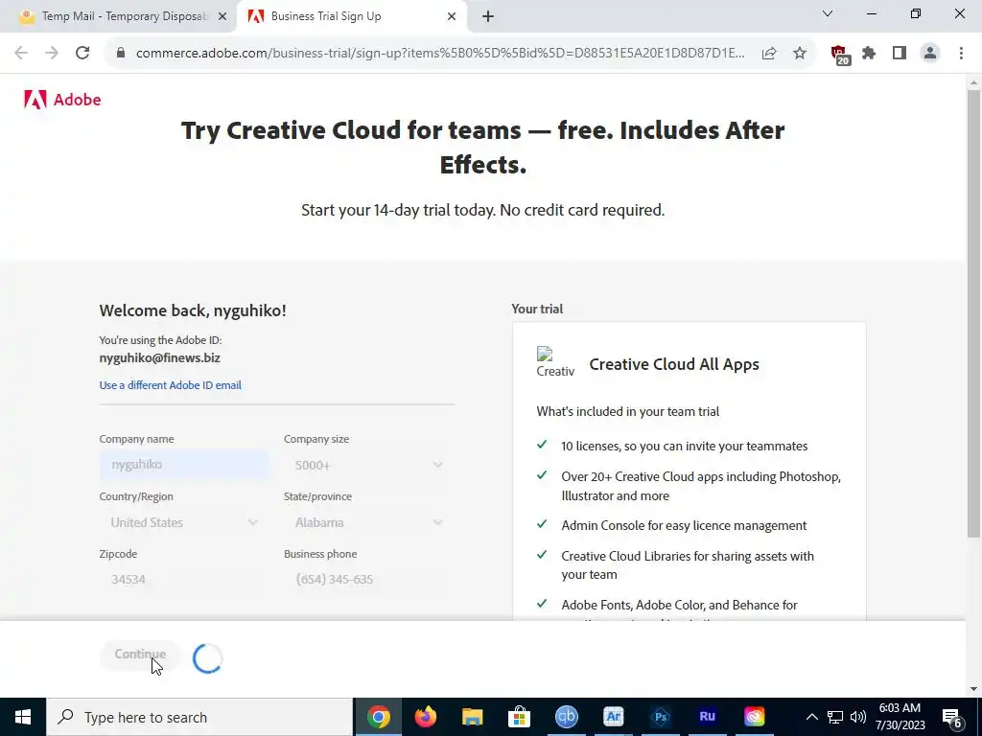Open Adobe Aero from the taskbar
982x736 pixels.
tap(613, 717)
